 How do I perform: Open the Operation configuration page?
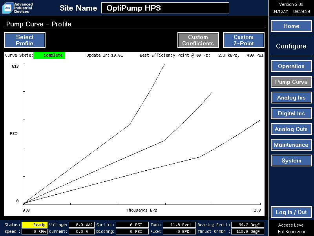point(291,66)
